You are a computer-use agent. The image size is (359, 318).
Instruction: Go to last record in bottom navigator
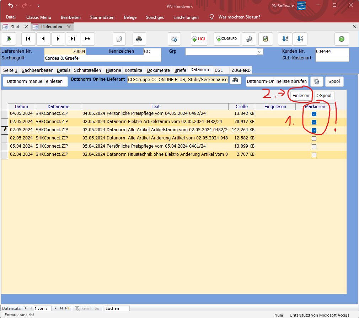tap(61, 308)
